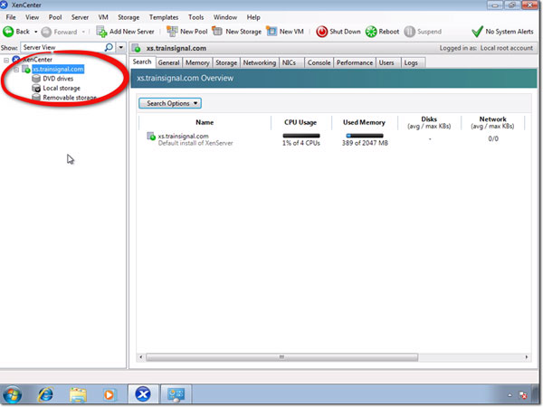Open the File menu

tap(11, 17)
